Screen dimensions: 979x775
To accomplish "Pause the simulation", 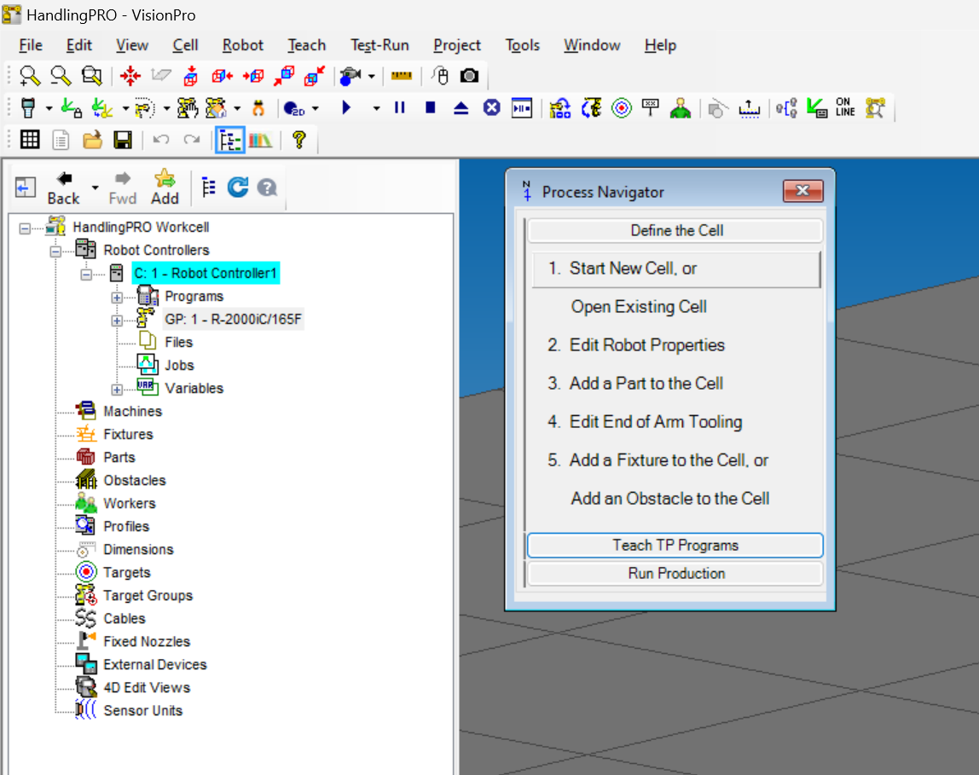I will pos(400,108).
